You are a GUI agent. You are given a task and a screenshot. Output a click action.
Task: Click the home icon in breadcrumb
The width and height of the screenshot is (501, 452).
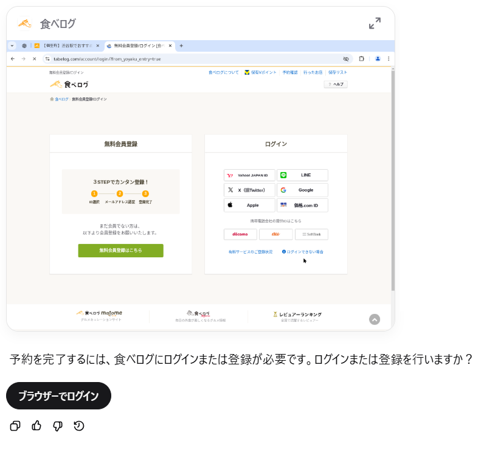[52, 99]
